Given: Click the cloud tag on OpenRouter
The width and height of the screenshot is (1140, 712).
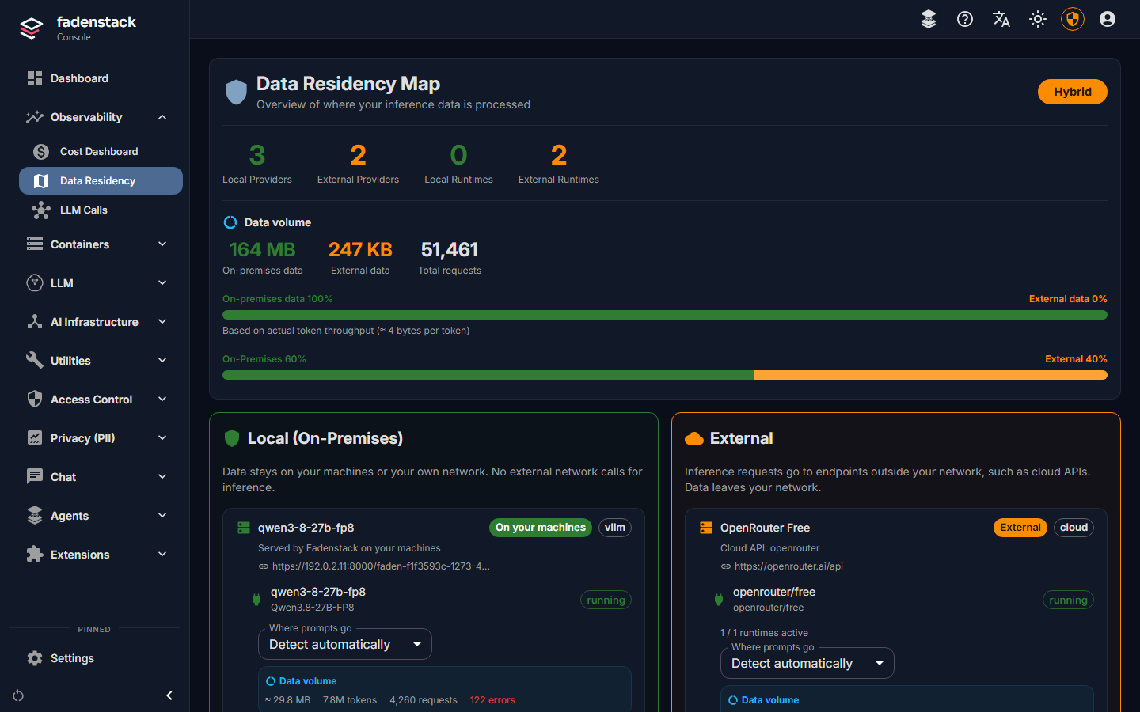Looking at the screenshot, I should pyautogui.click(x=1074, y=528).
